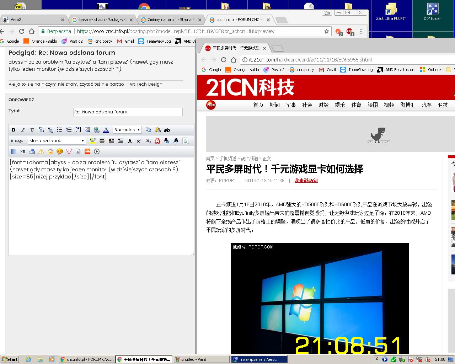Open the Normalna font size dropdown
Viewport: 455px width, 364px height.
click(x=127, y=130)
